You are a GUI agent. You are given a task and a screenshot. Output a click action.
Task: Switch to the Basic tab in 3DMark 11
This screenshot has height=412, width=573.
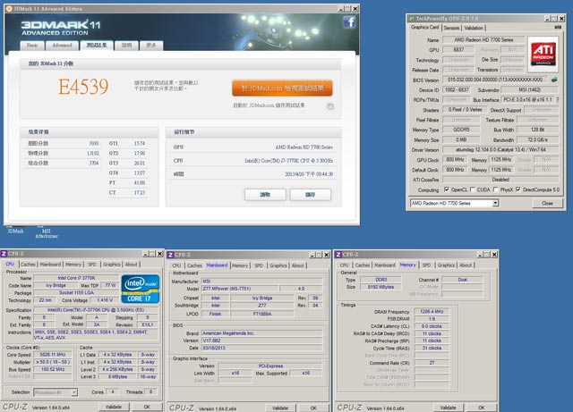coord(32,46)
